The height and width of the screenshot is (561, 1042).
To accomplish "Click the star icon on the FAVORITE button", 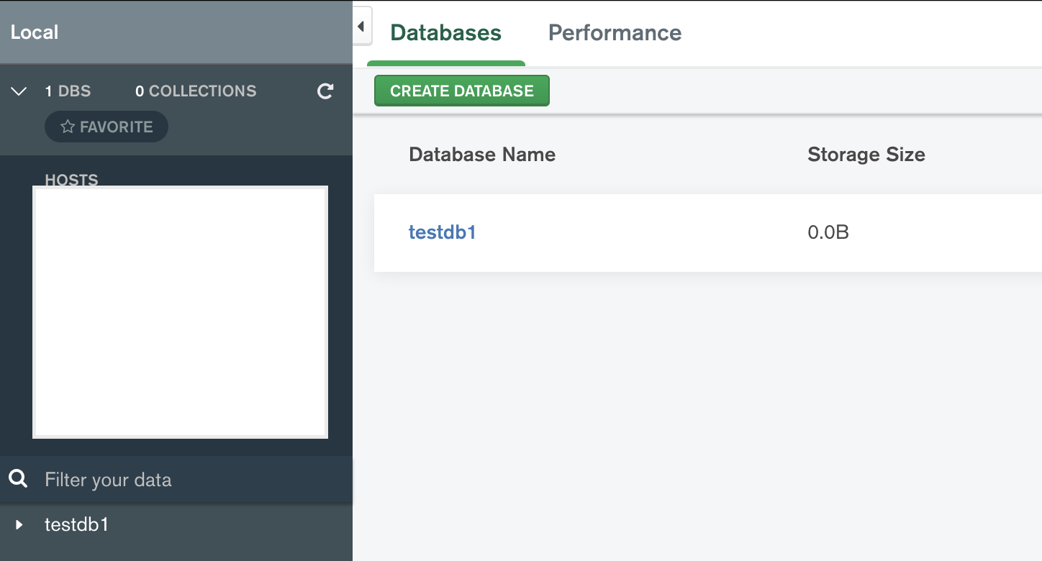I will click(67, 127).
